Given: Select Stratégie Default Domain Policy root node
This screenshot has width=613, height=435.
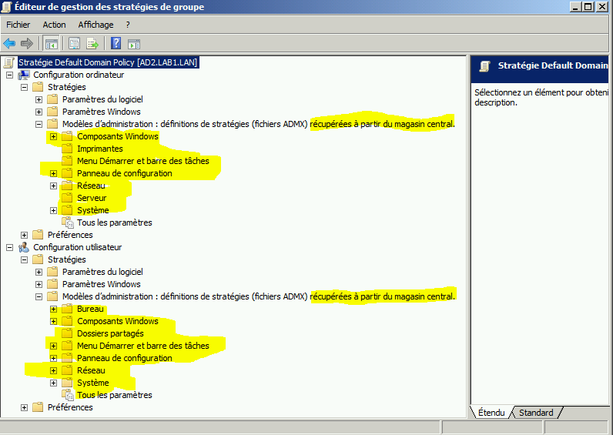Looking at the screenshot, I should point(108,62).
